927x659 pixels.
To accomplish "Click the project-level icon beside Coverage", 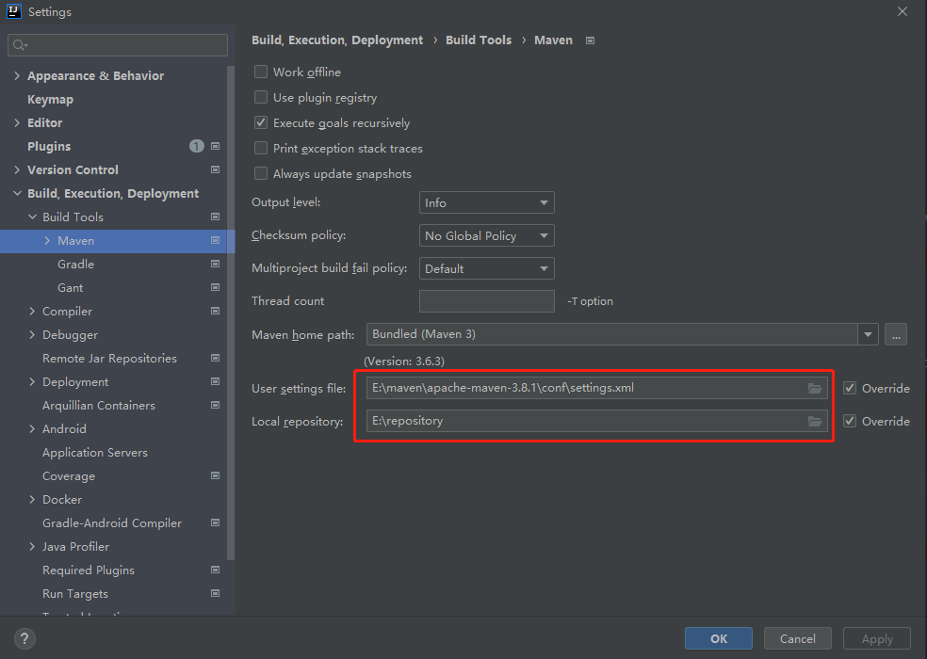I will click(x=215, y=475).
